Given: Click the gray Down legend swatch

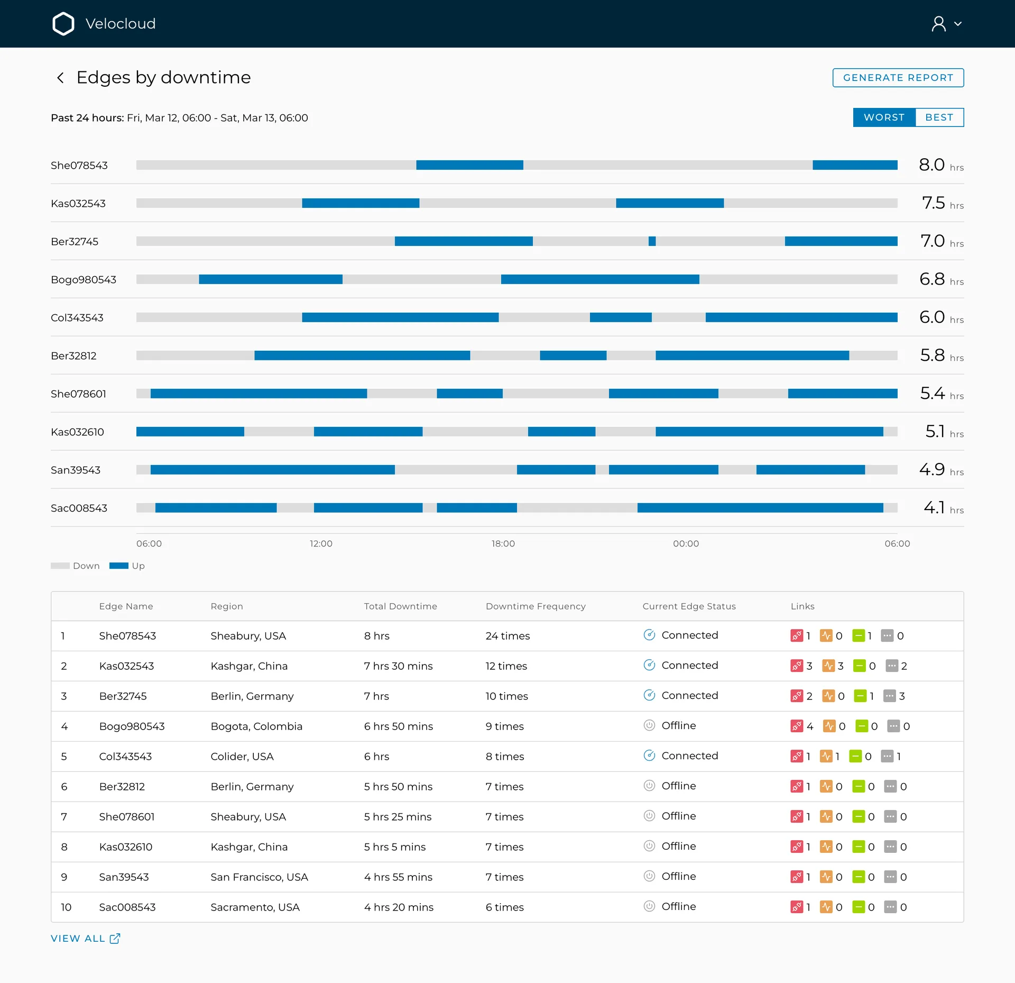Looking at the screenshot, I should click(60, 566).
